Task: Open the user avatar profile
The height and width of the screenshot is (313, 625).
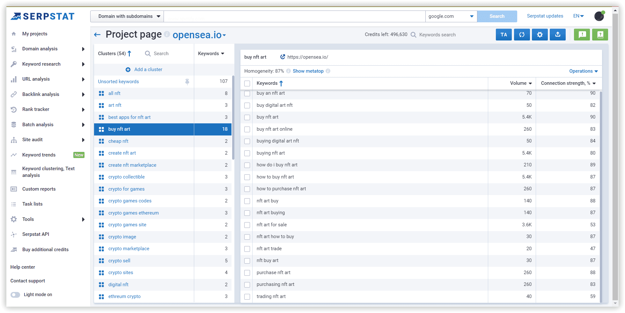Action: pos(599,16)
